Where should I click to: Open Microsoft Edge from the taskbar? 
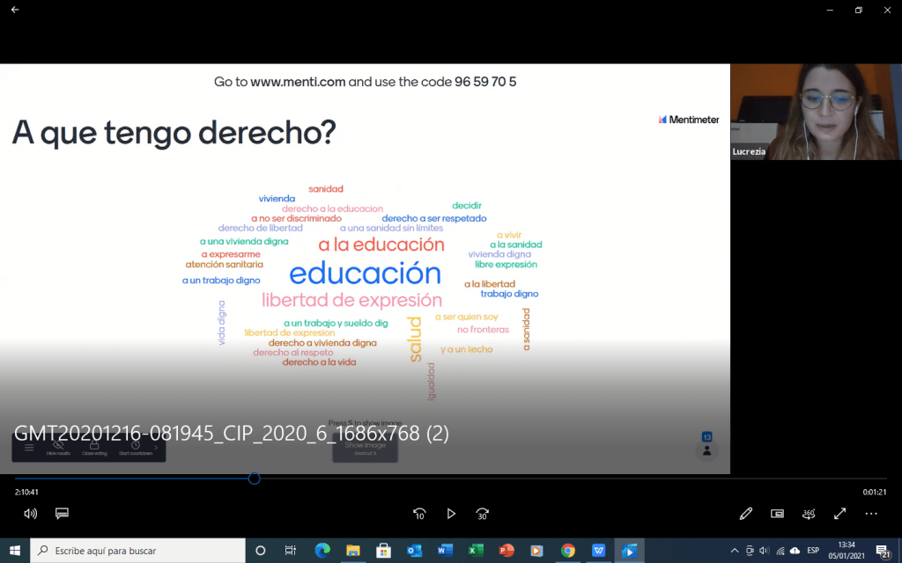(322, 551)
